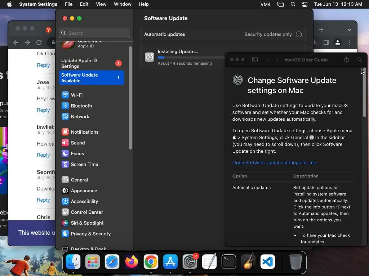369x276 pixels.
Task: Open the Help menu
Action: [143, 4]
